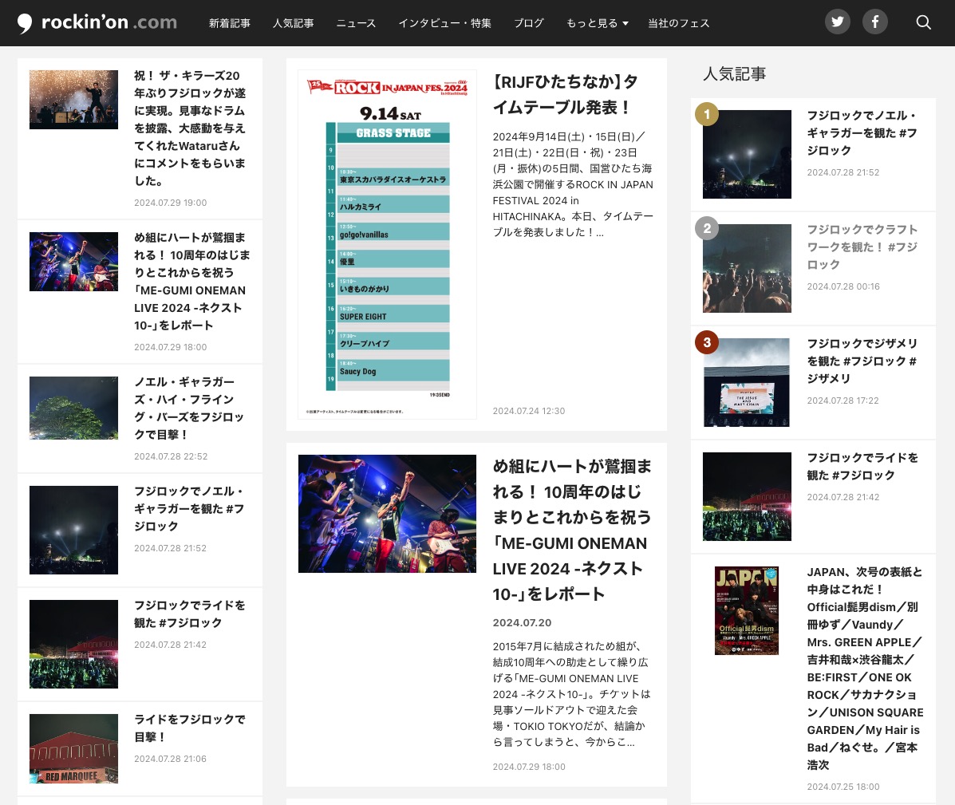The height and width of the screenshot is (805, 955).
Task: Open the Noel Gallagher Fuji Rock article
Action: tap(189, 508)
